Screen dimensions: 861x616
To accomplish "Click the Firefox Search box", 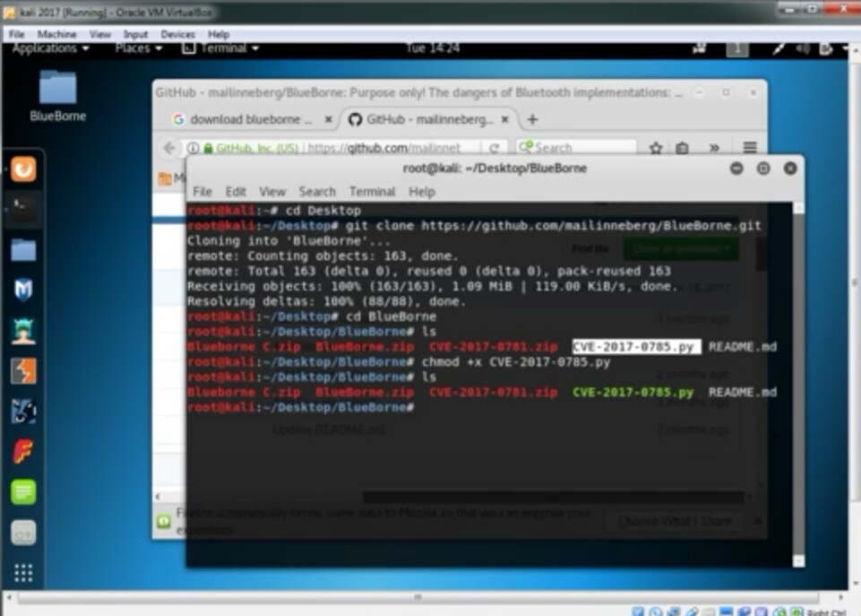I will point(577,148).
